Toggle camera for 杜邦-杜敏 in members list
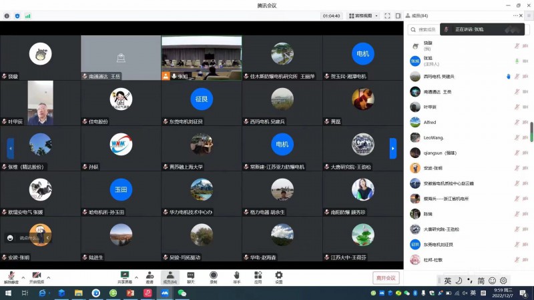Screen dimensions: 534x300 [525, 260]
